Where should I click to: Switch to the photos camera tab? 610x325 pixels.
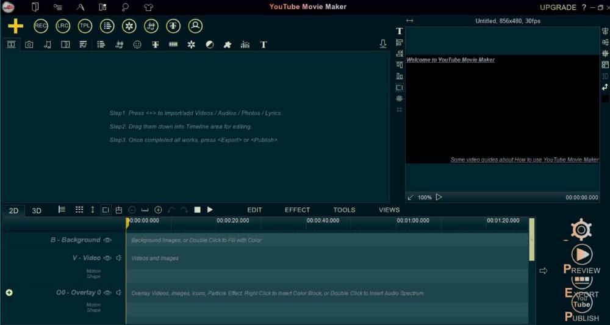29,45
